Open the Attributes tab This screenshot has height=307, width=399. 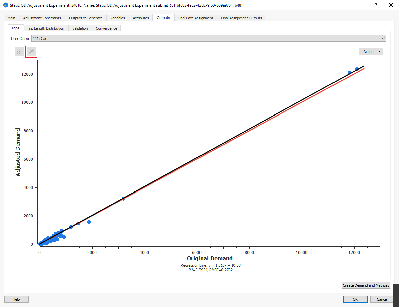click(141, 18)
